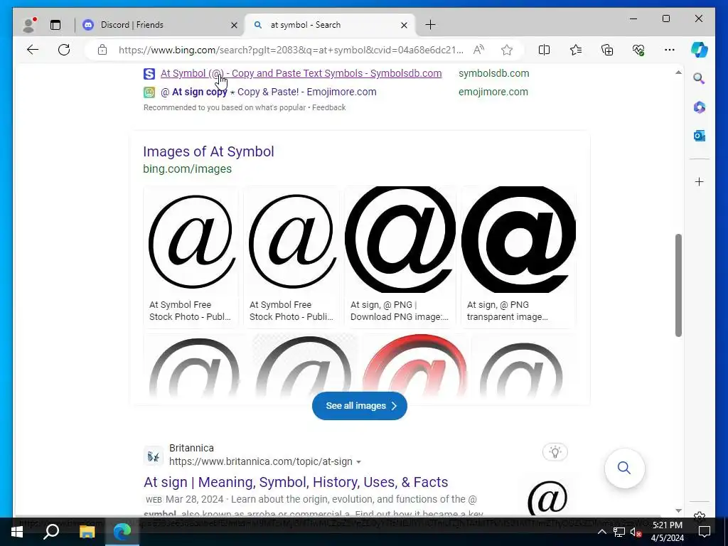Open Windows taskbar search
Screen dimensions: 728x546
(x=51, y=532)
